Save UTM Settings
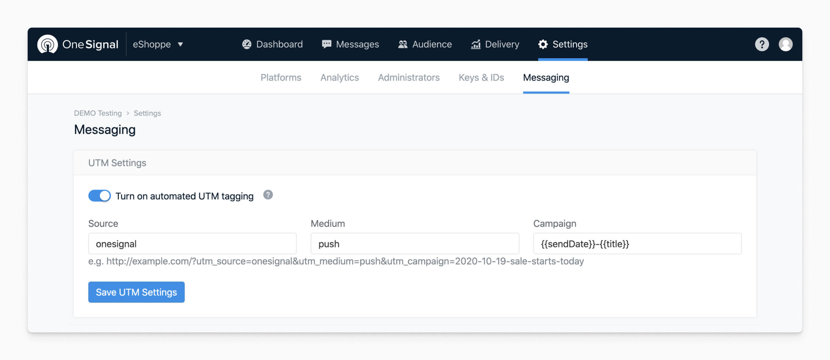This screenshot has width=830, height=360. (136, 292)
